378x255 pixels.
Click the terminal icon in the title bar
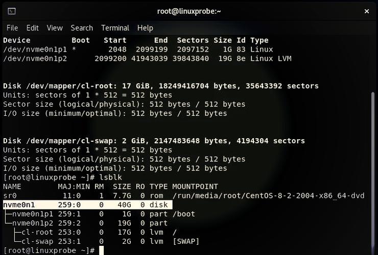click(x=12, y=11)
